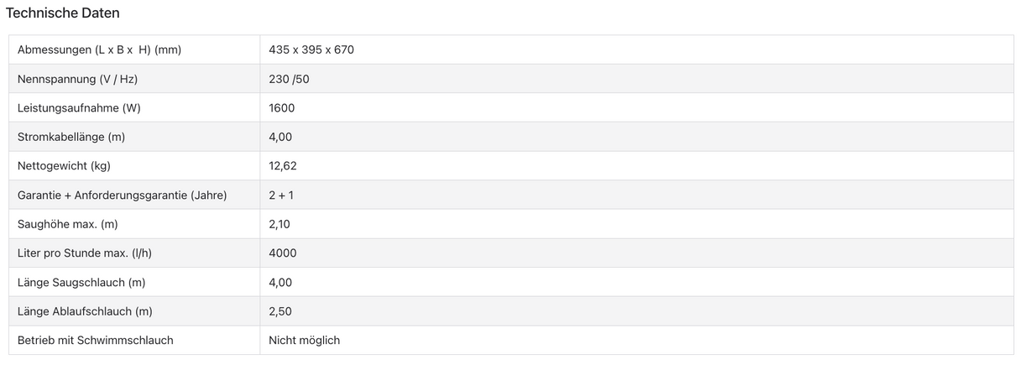Select the '2 + 1' warranty value

point(281,196)
